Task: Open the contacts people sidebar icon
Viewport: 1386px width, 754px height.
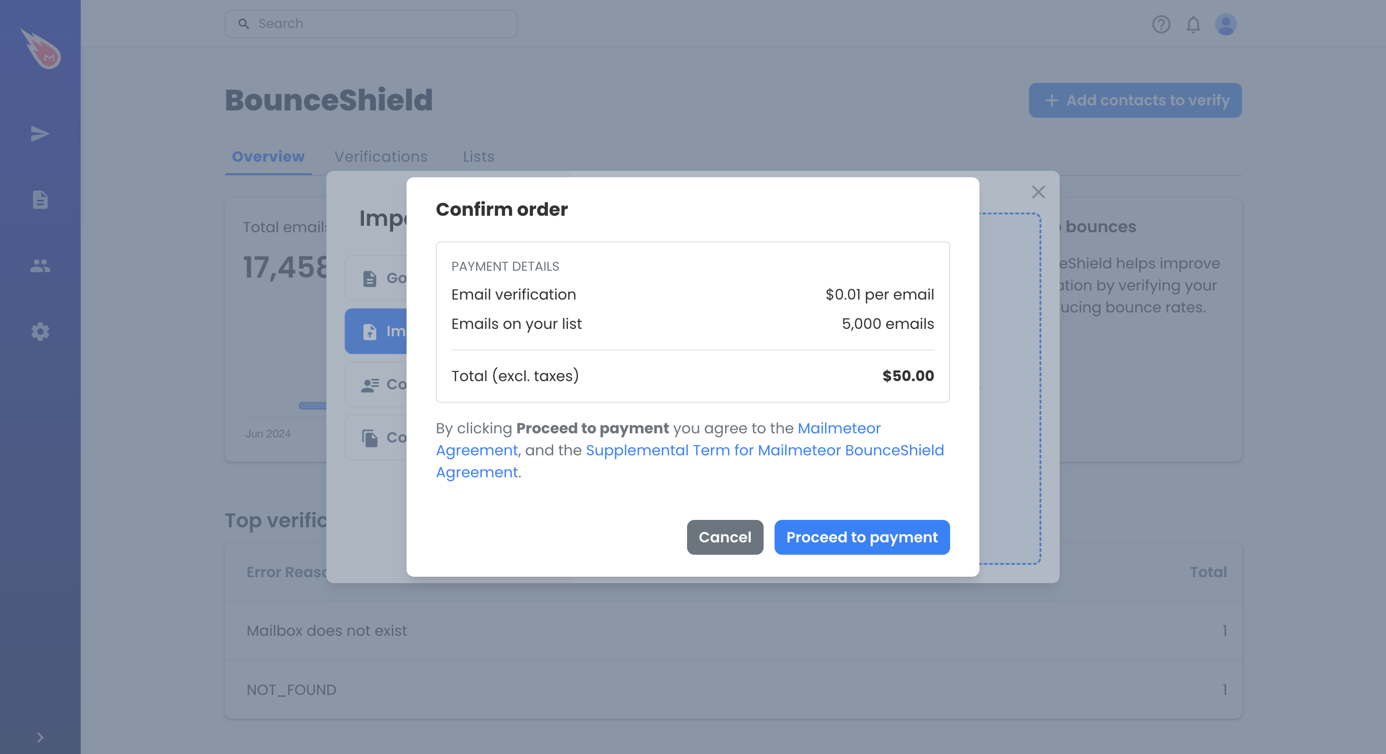Action: [x=40, y=266]
